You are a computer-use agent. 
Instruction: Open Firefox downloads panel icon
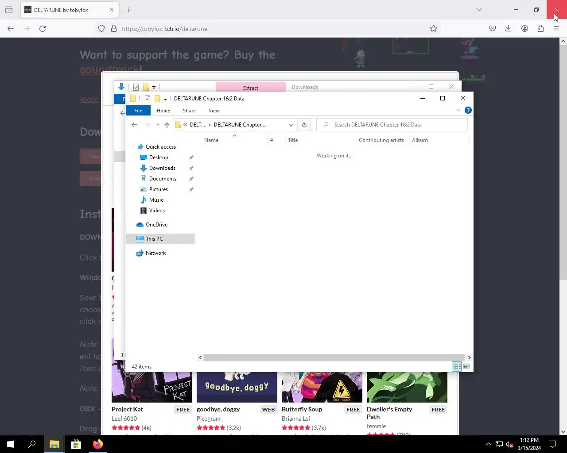click(509, 29)
